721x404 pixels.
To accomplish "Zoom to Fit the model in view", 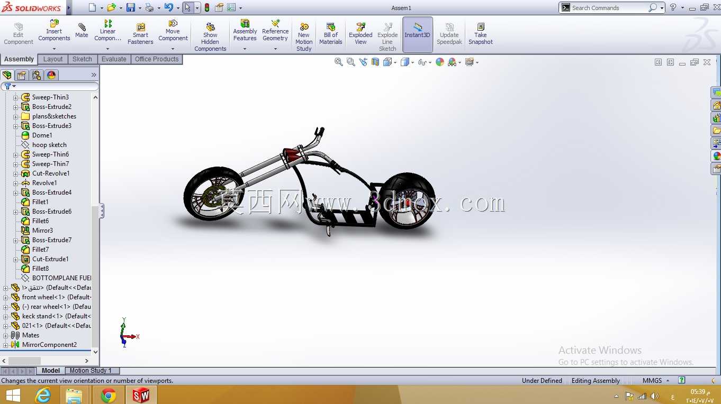I will pos(338,62).
